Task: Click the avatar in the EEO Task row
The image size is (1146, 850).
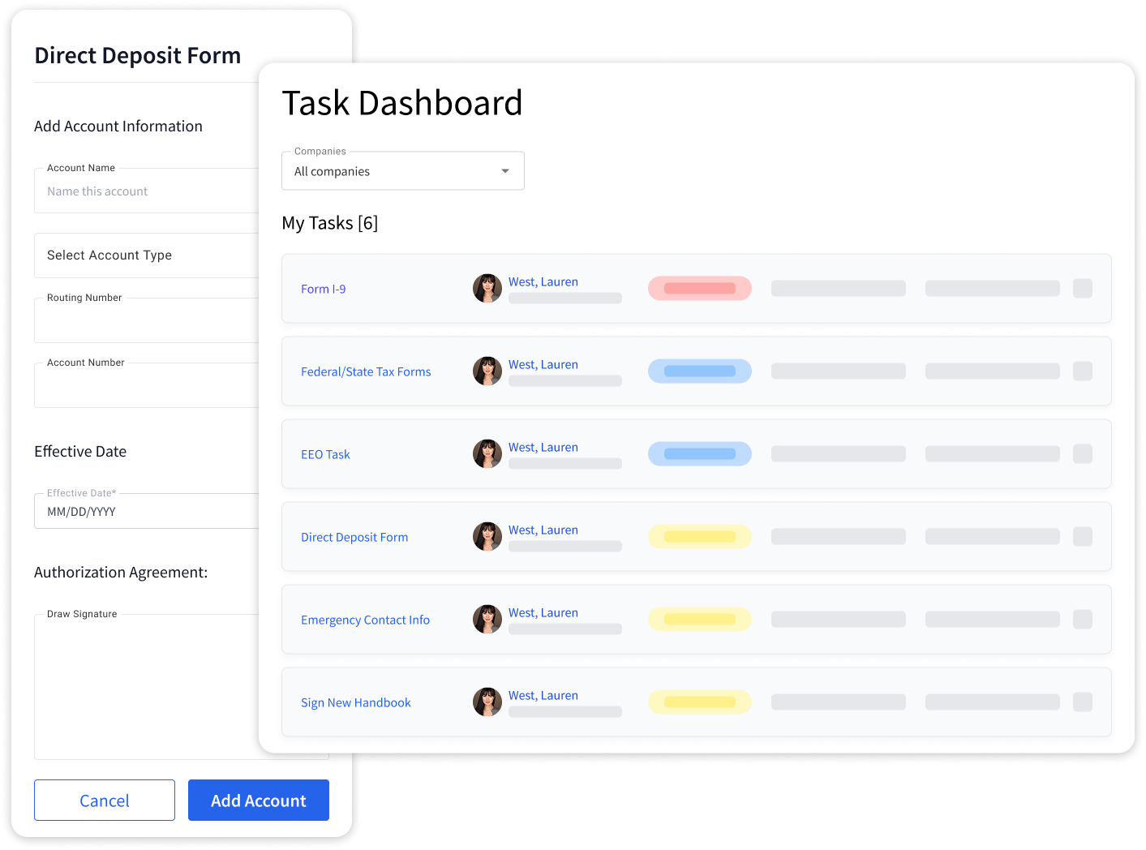Action: coord(487,454)
